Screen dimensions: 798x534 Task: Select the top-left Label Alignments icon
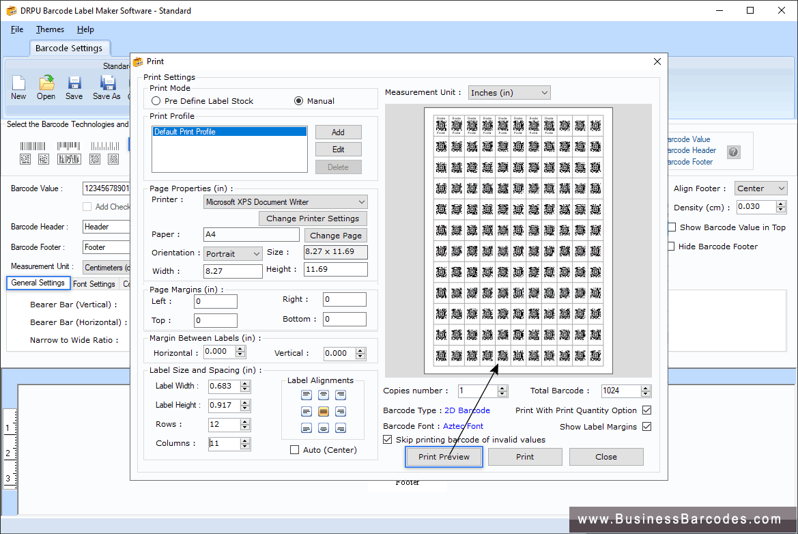tap(307, 395)
